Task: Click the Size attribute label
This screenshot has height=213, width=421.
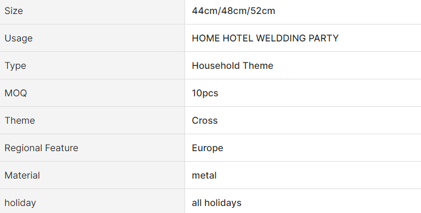Action: (13, 11)
